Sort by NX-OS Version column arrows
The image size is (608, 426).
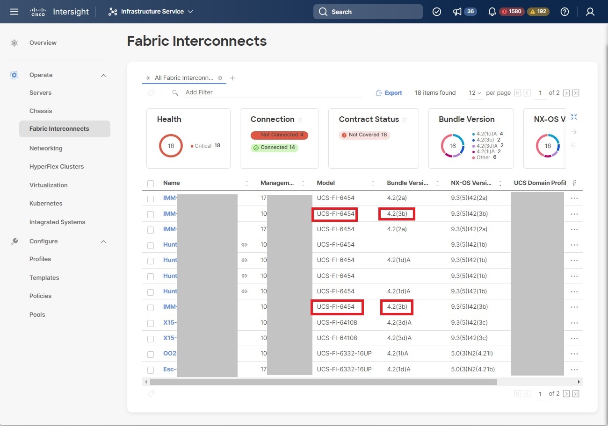point(500,183)
